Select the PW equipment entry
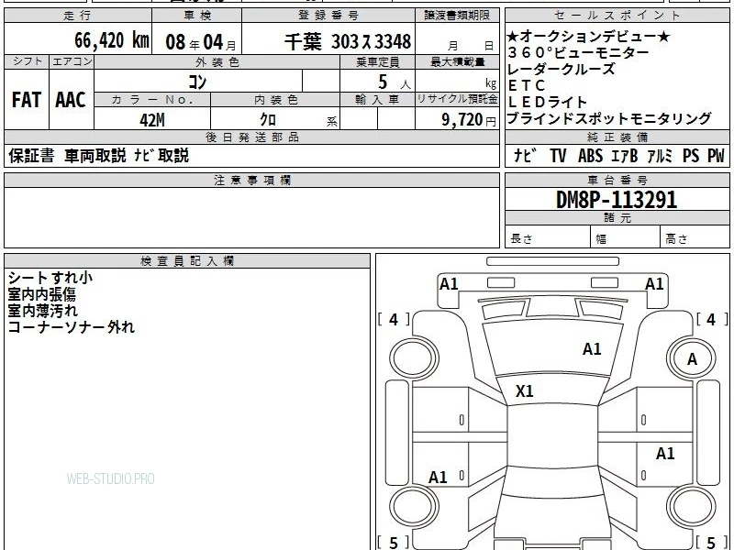 tap(716, 155)
